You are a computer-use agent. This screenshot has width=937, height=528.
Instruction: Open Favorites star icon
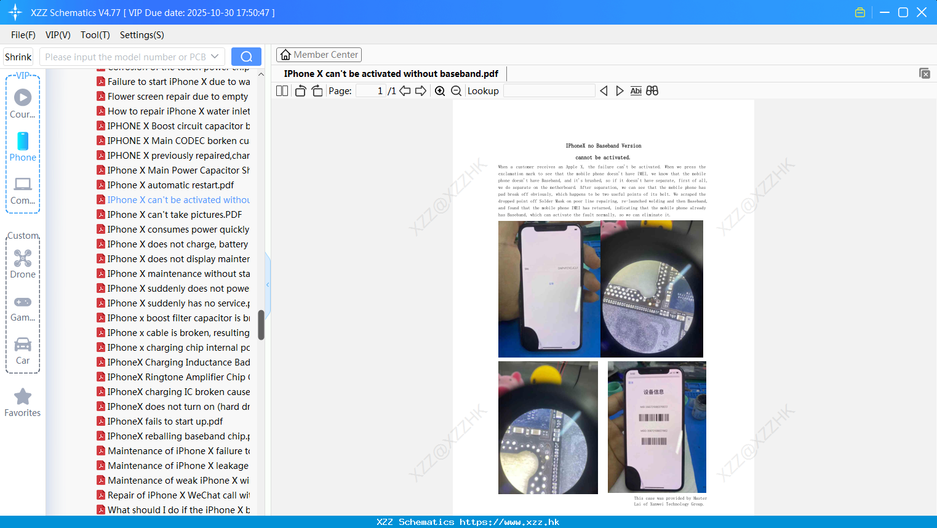point(23,403)
